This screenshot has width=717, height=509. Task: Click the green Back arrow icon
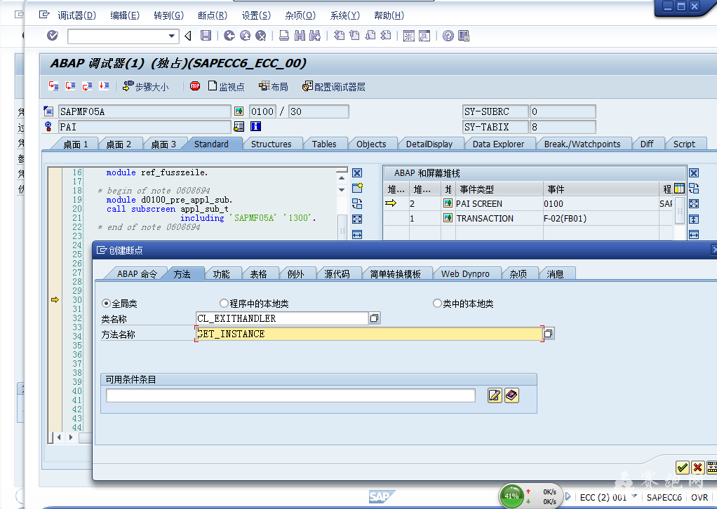(x=229, y=36)
